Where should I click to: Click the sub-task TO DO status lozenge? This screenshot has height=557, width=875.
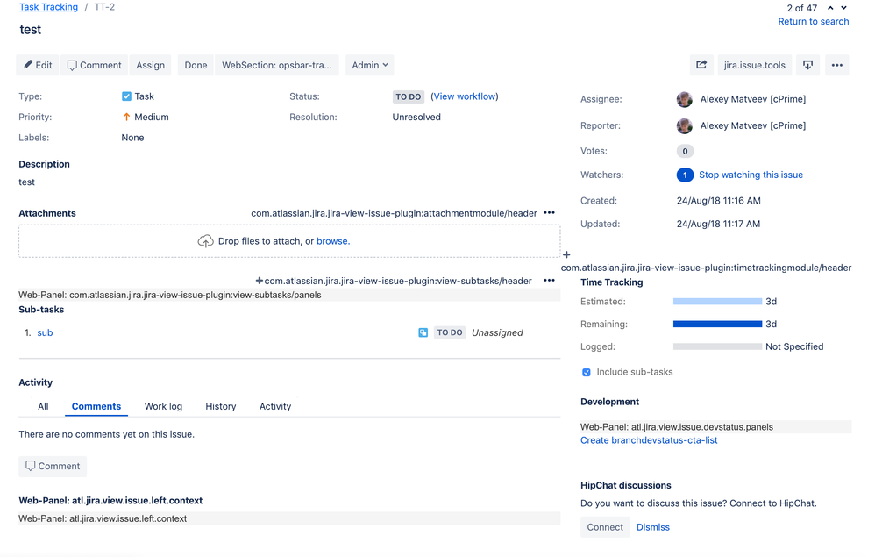click(x=449, y=332)
